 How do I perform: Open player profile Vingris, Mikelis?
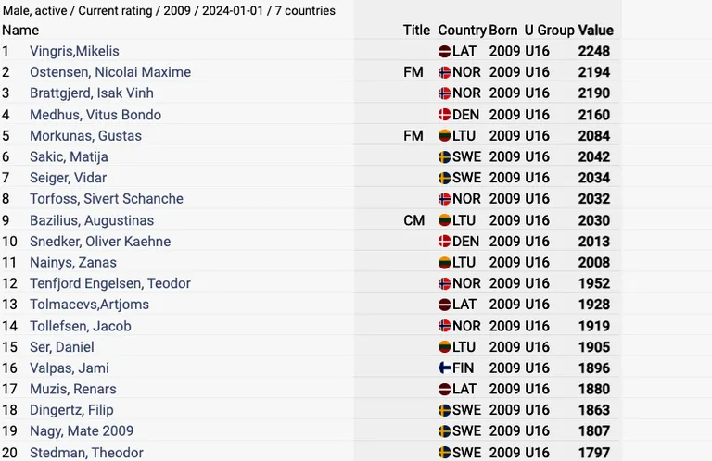click(74, 51)
